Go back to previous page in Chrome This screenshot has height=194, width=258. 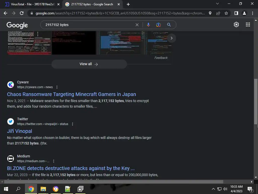click(x=6, y=13)
